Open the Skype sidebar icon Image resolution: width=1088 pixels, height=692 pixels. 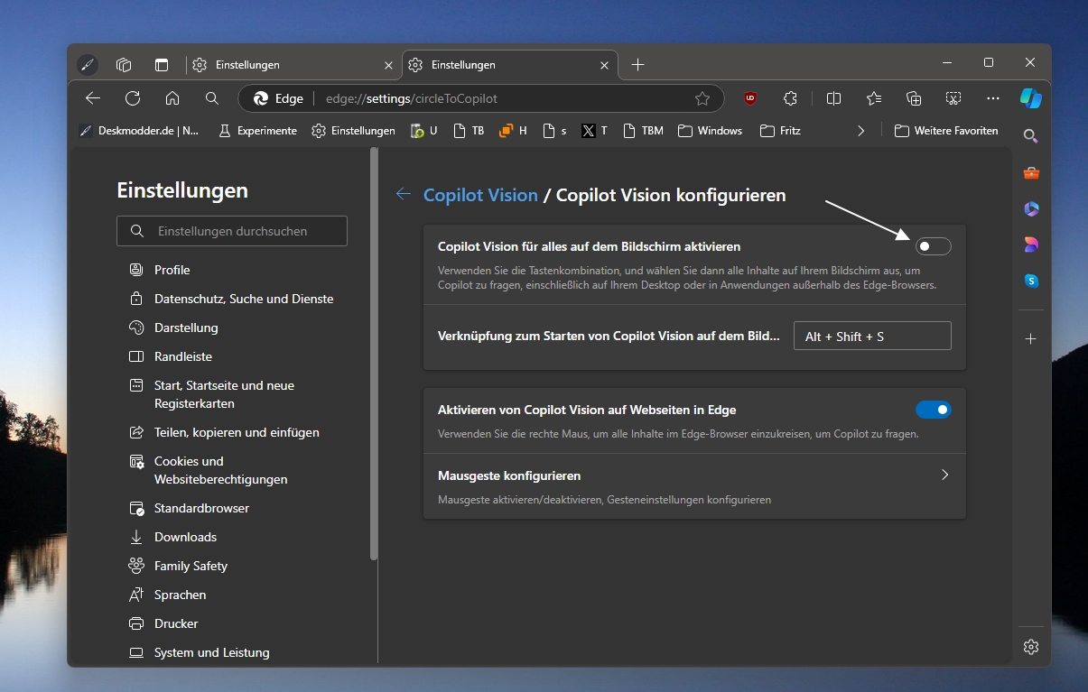tap(1030, 281)
